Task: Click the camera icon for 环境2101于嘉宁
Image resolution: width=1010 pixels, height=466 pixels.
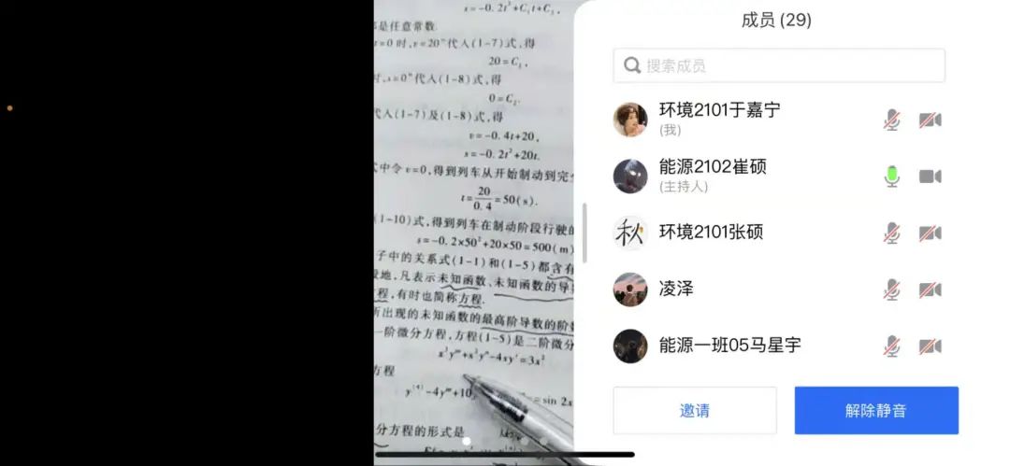Action: coord(931,120)
